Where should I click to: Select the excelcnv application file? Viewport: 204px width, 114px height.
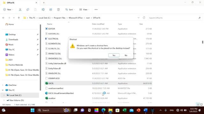[x=98, y=98]
